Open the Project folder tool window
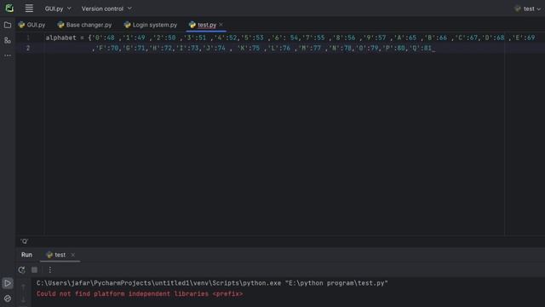The image size is (545, 307). coord(8,25)
